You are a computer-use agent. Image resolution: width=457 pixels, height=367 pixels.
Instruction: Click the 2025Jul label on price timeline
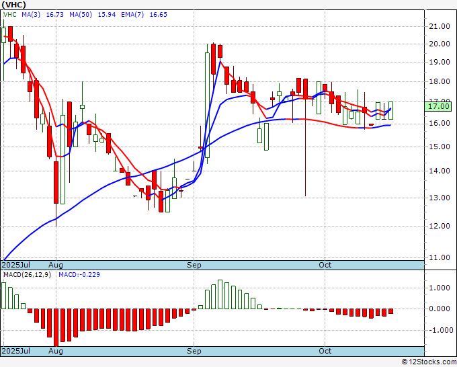tap(16, 265)
